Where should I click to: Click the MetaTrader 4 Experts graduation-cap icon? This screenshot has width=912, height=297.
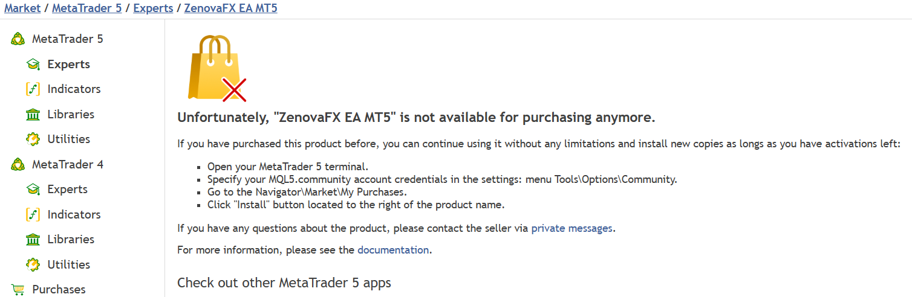33,190
